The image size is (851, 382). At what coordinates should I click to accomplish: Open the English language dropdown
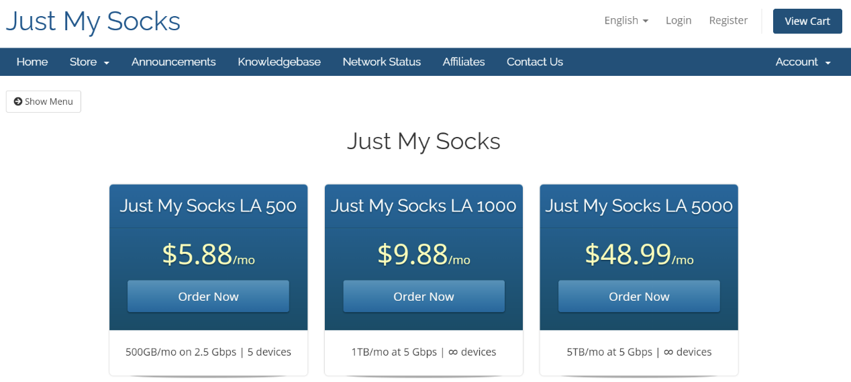[x=626, y=21]
